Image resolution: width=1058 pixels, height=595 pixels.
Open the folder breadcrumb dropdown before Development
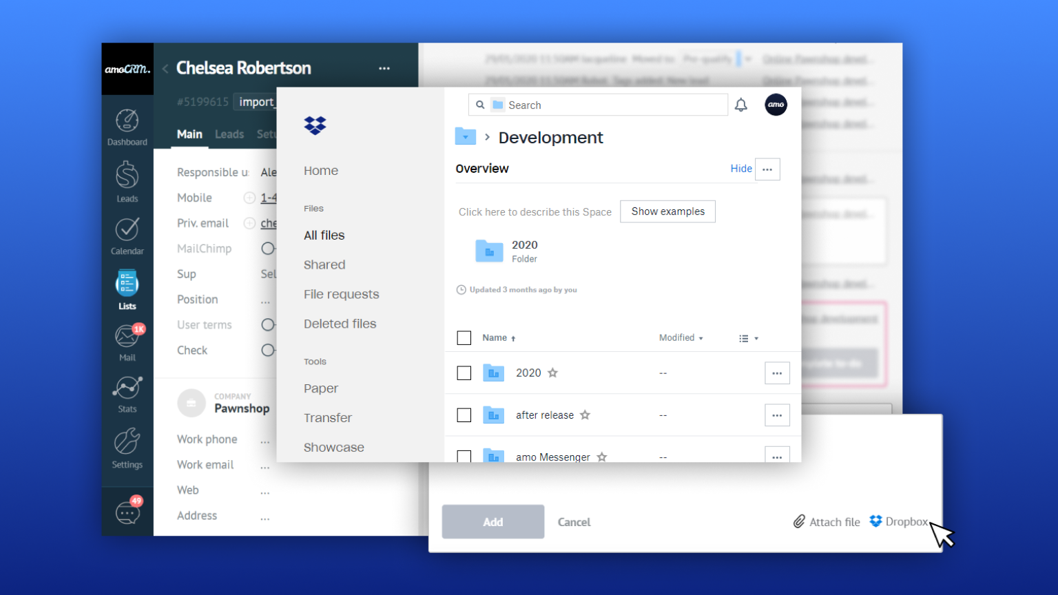[466, 137]
